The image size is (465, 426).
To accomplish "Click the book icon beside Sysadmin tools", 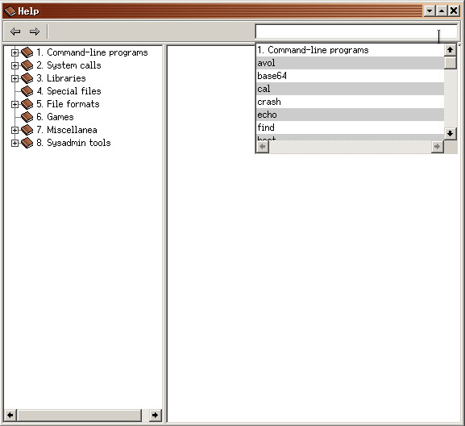I will [27, 143].
